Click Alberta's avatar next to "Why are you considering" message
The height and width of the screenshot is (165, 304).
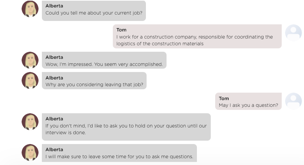click(x=30, y=80)
